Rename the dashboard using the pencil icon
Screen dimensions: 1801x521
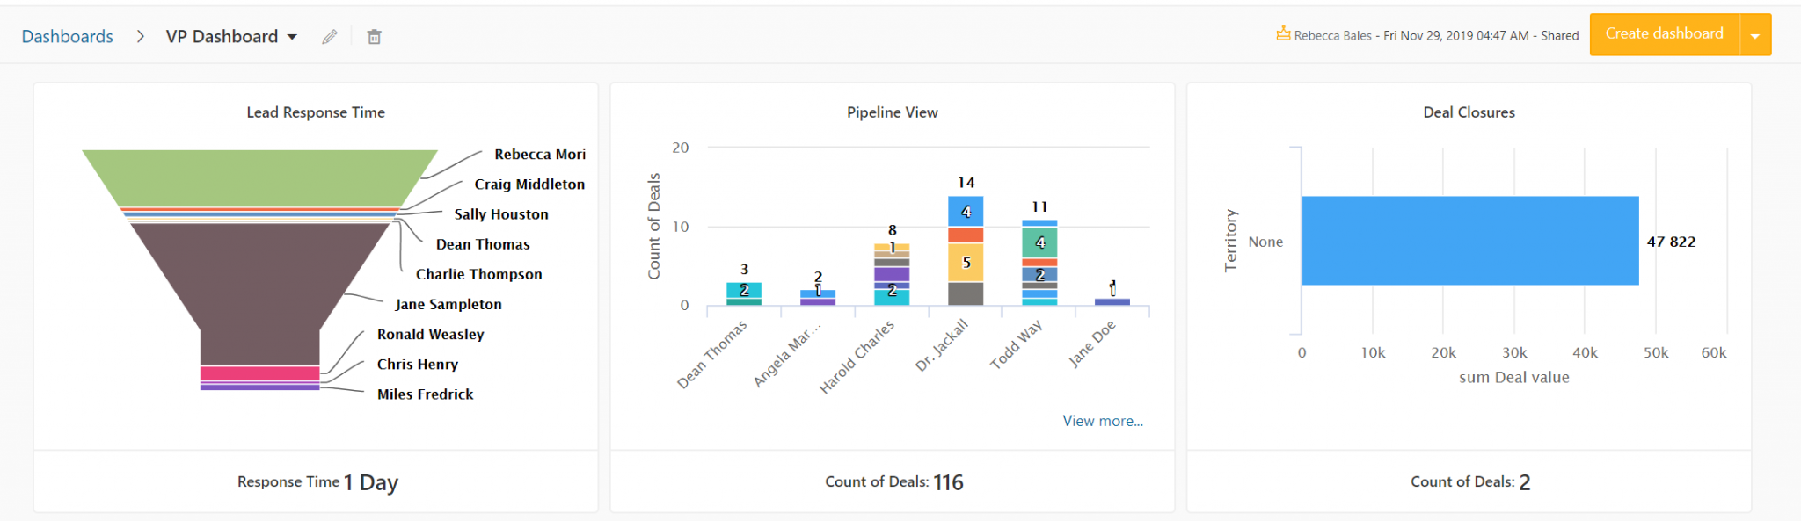[330, 36]
